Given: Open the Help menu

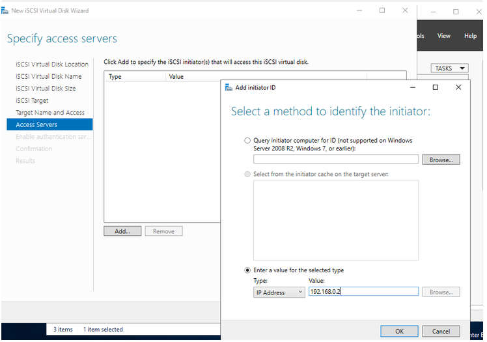Looking at the screenshot, I should 470,36.
